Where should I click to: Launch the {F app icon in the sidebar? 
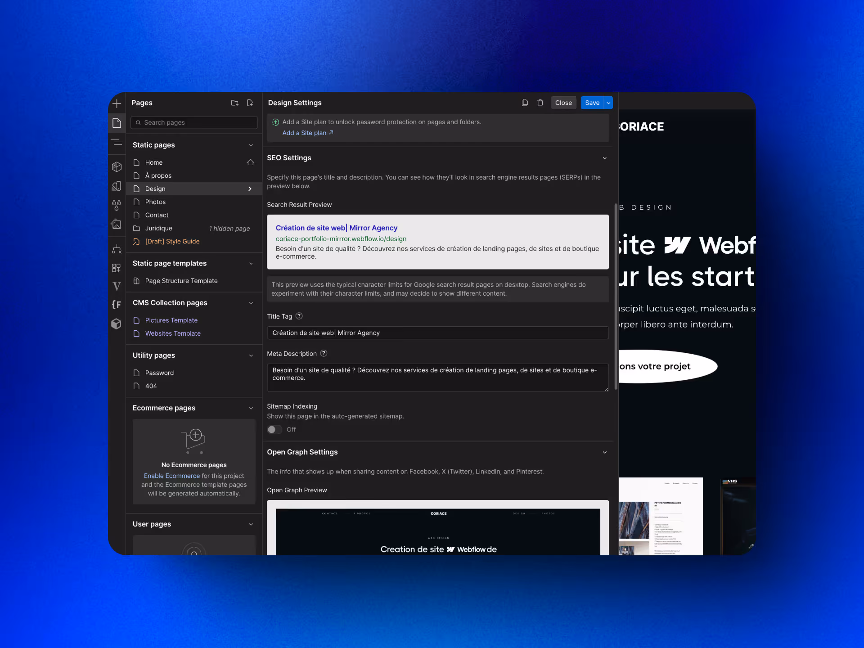[x=117, y=305]
